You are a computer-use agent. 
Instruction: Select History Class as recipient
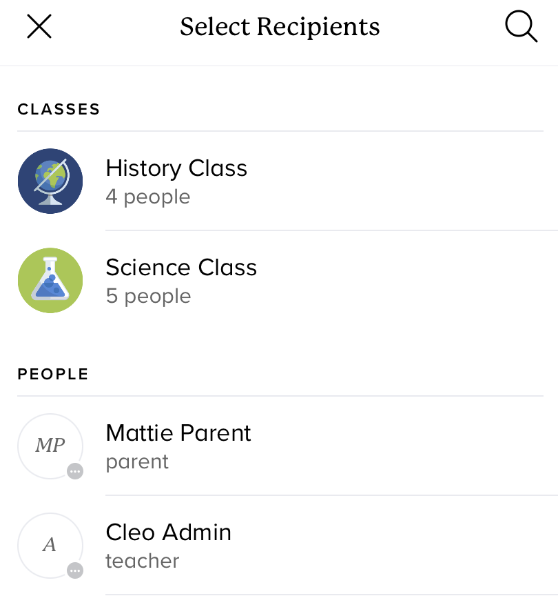[176, 168]
